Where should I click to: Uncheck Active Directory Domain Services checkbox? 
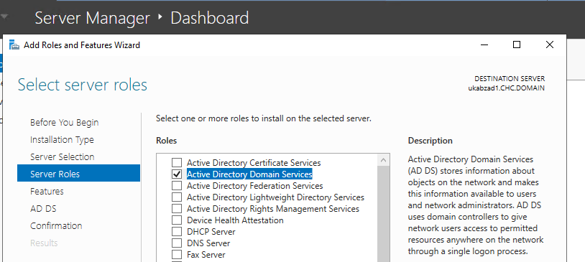(x=177, y=174)
